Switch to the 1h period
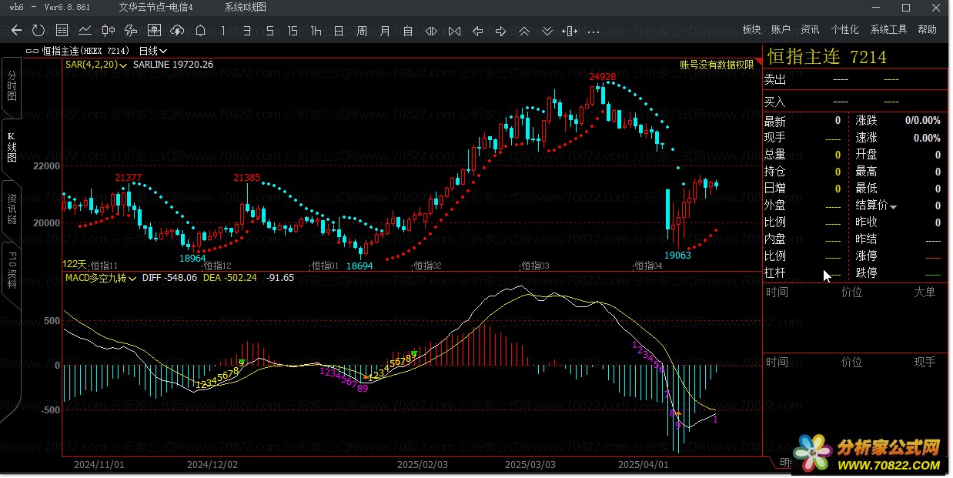Image resolution: width=953 pixels, height=478 pixels. point(316,31)
